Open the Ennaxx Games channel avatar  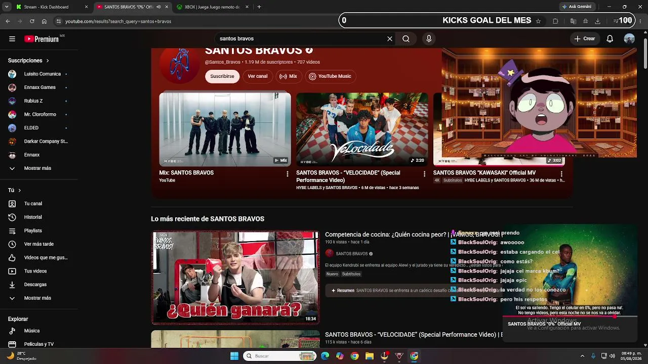[12, 87]
